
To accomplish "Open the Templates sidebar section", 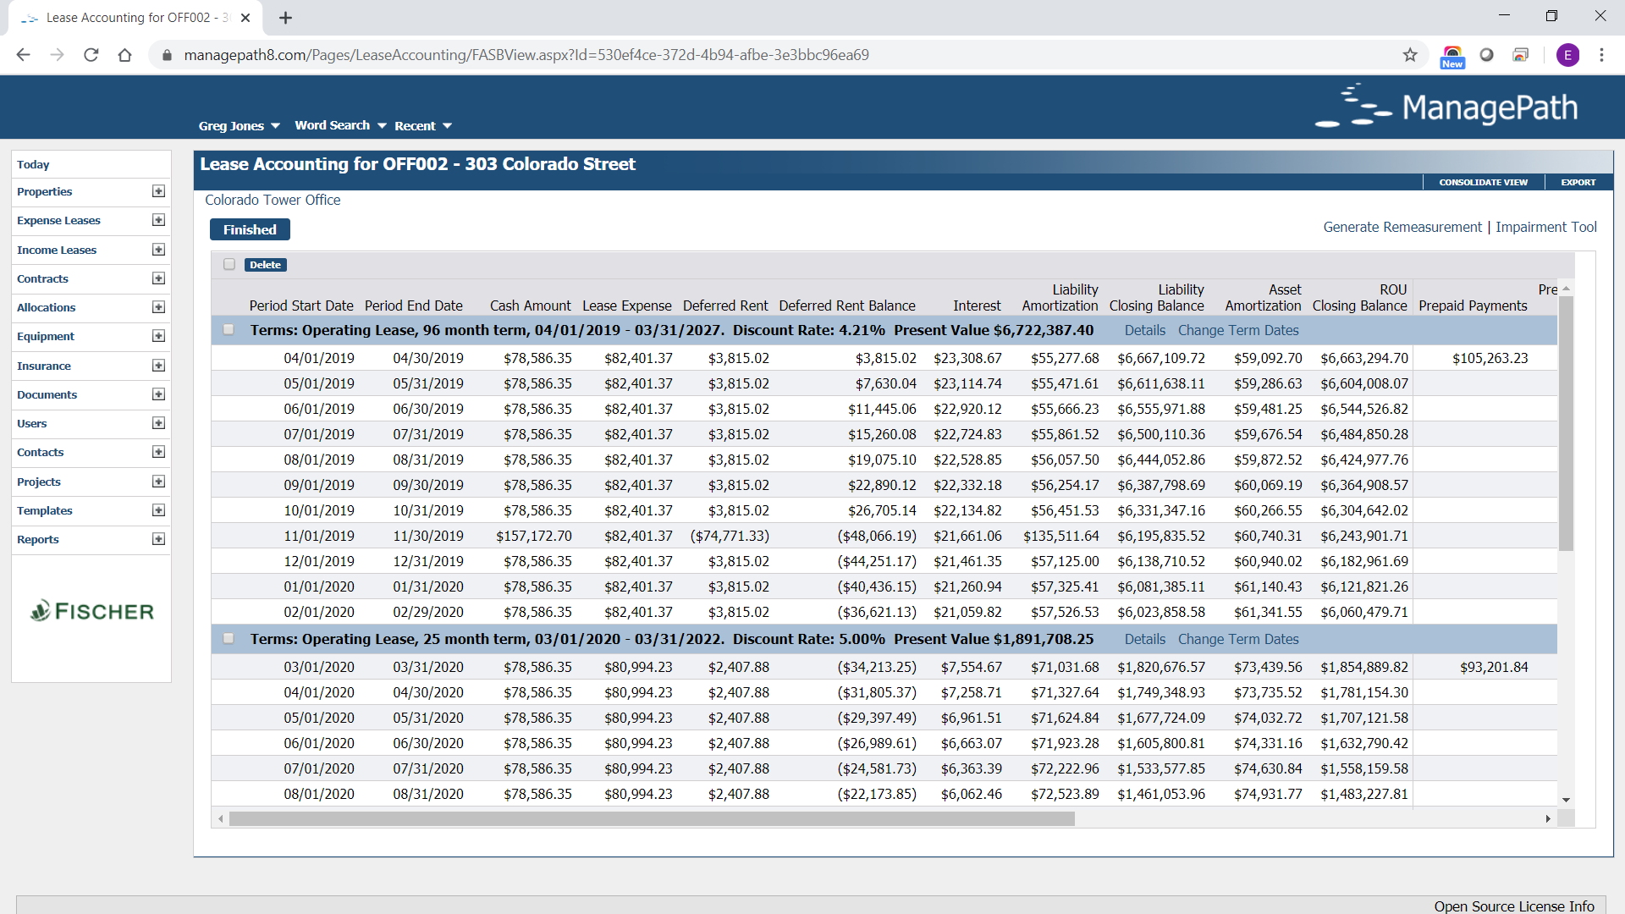I will pos(45,510).
